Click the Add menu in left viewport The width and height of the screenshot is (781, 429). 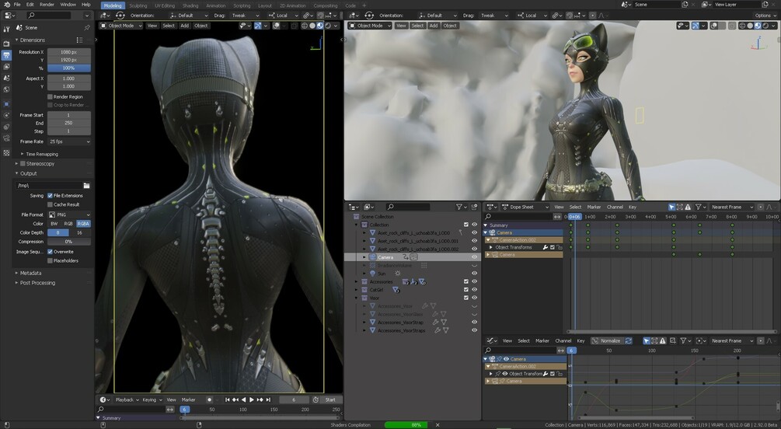(x=184, y=26)
